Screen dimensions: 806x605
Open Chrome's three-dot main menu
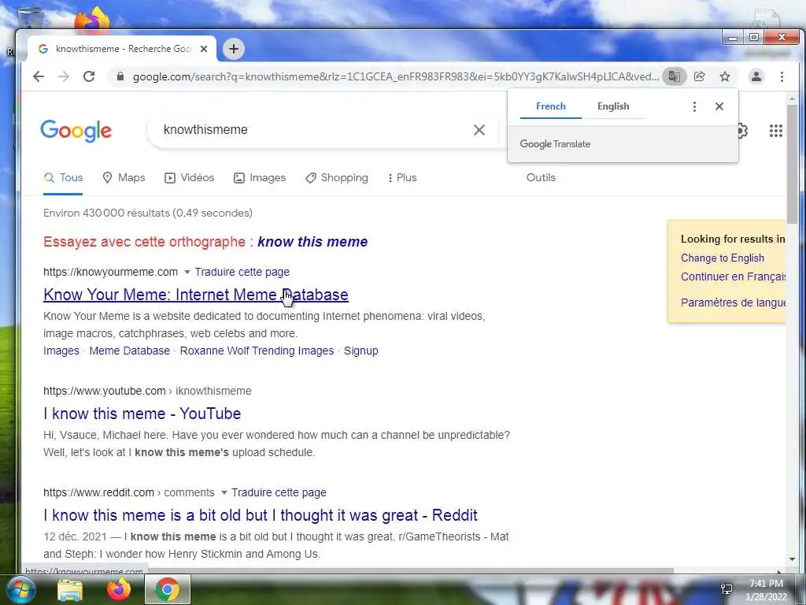point(782,76)
